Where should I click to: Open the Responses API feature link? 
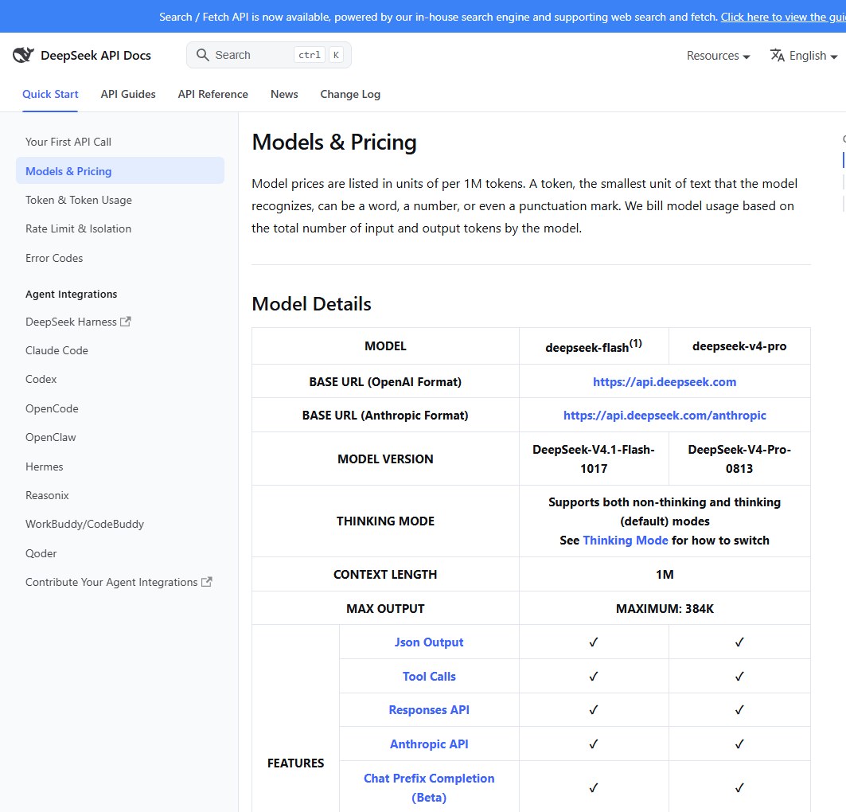(x=429, y=710)
